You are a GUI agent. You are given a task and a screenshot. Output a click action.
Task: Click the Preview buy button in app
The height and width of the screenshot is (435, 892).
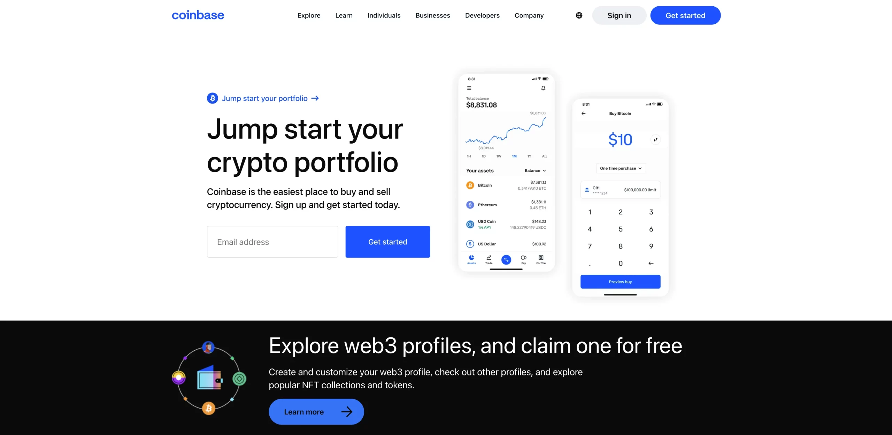click(620, 281)
